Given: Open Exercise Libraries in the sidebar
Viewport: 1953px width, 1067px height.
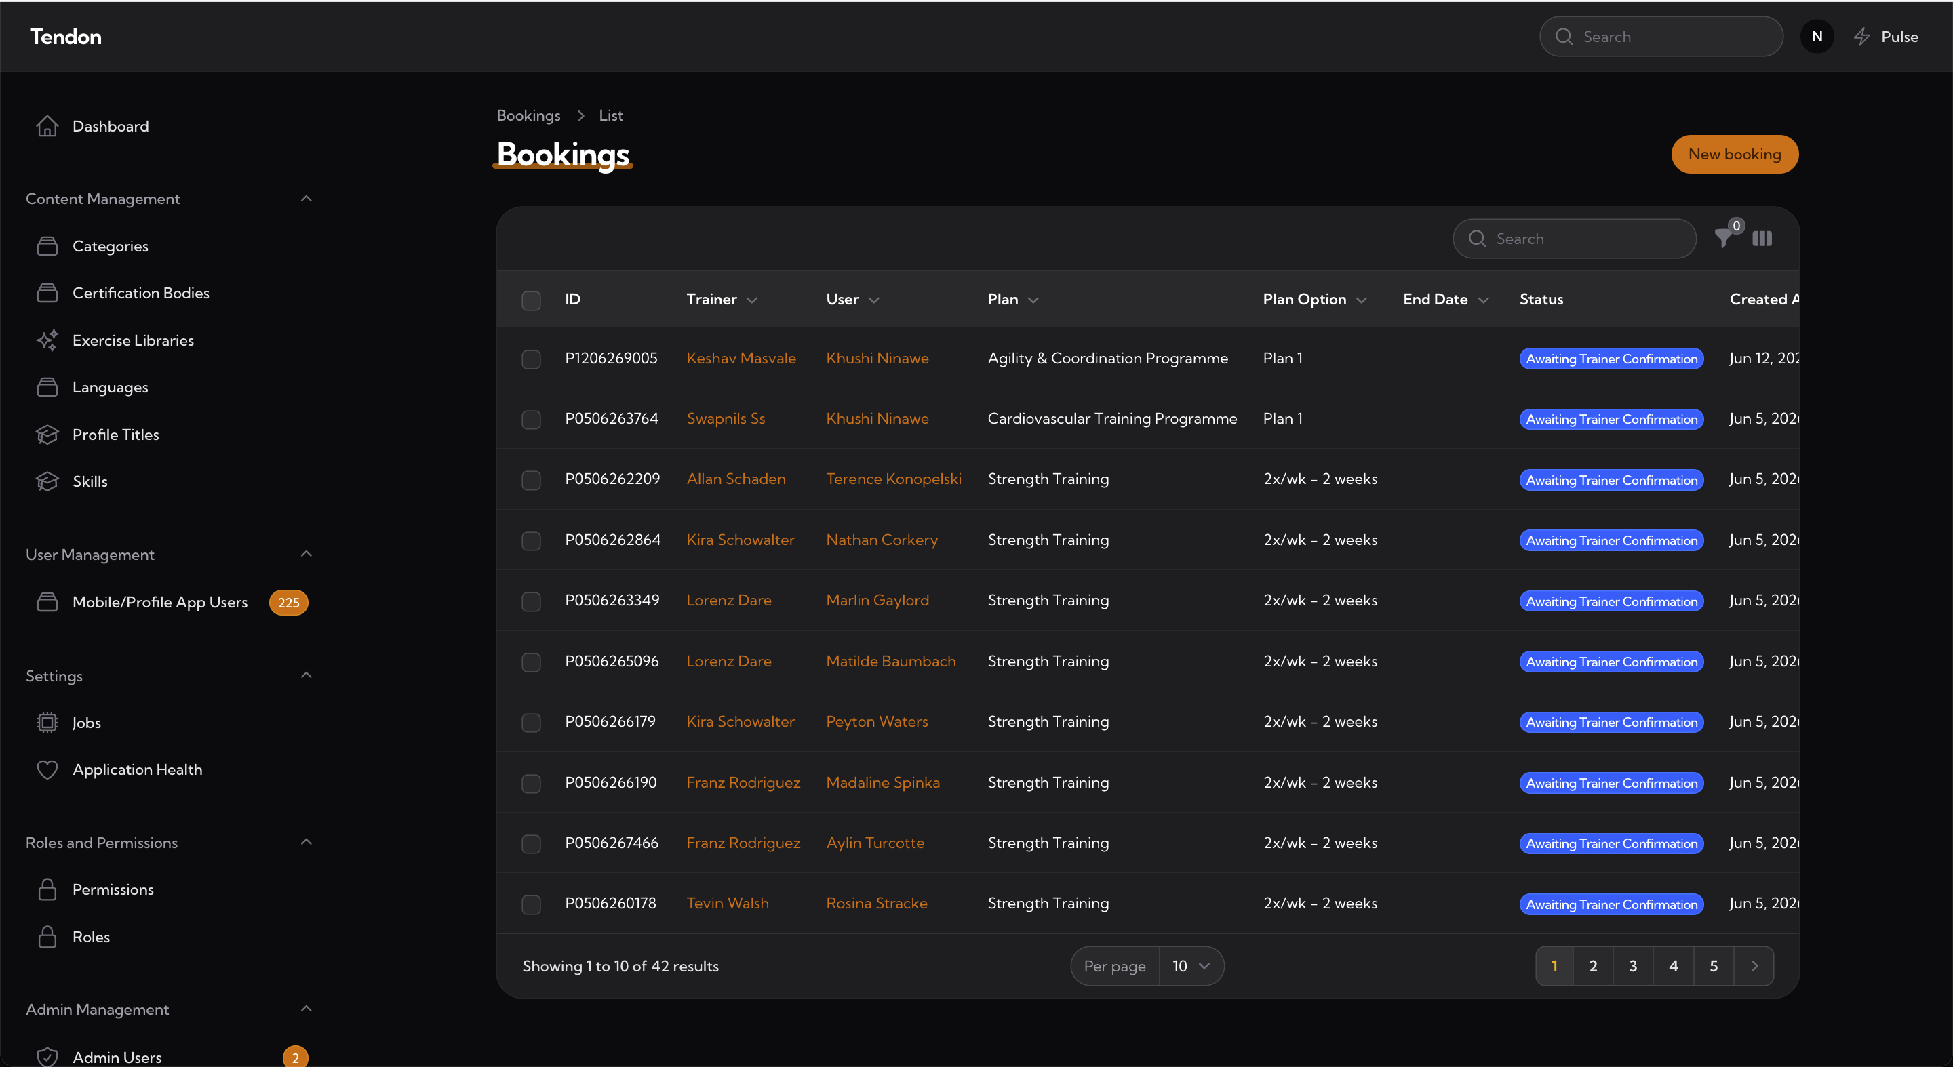Looking at the screenshot, I should pos(133,340).
